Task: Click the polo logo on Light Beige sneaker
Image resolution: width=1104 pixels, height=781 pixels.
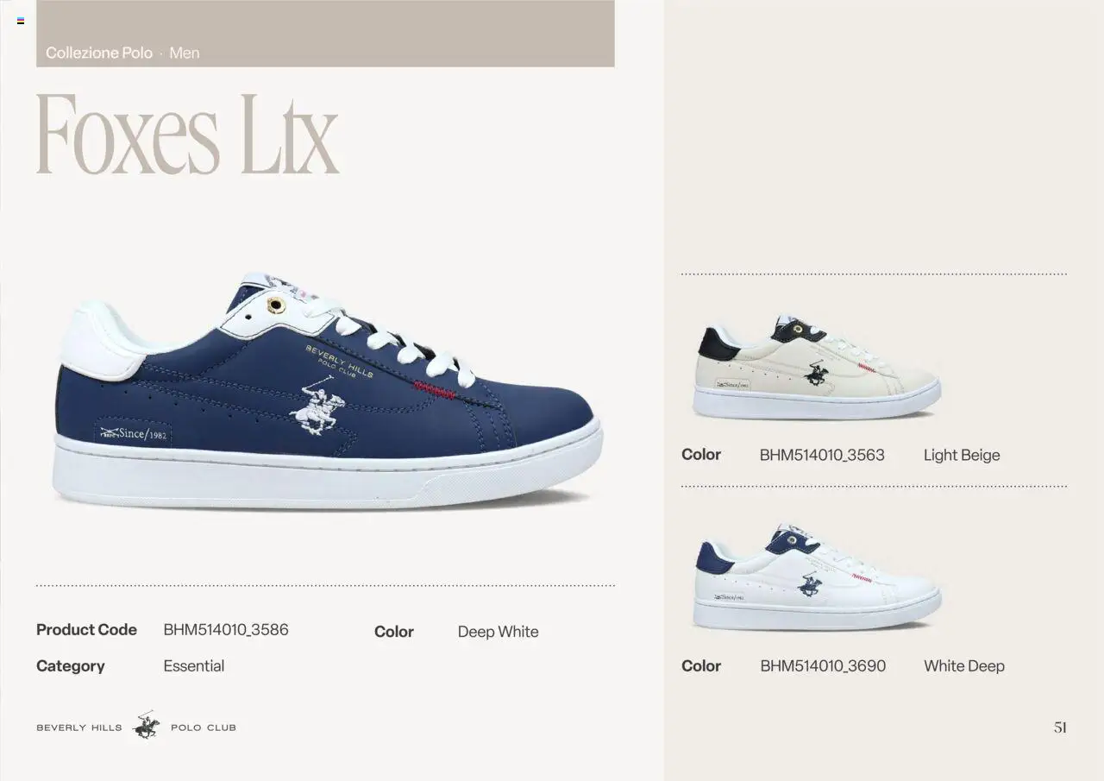Action: [816, 373]
